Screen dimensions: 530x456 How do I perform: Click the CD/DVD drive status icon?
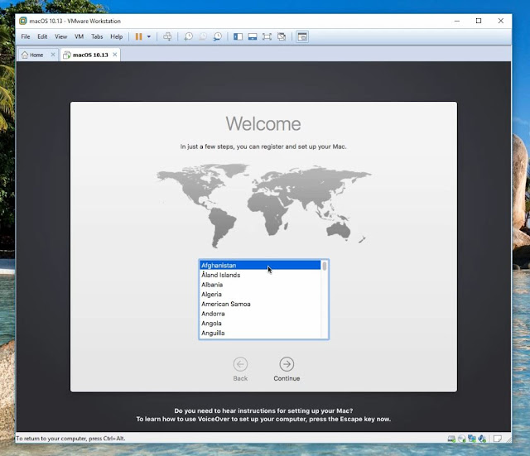(461, 439)
